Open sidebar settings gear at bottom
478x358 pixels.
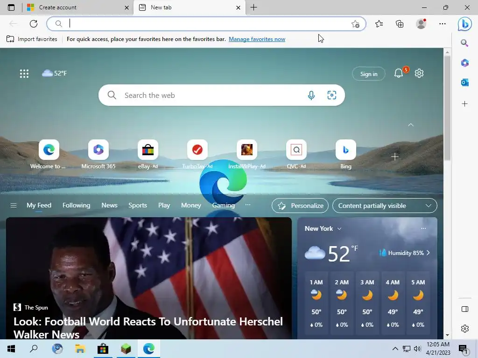pyautogui.click(x=464, y=329)
